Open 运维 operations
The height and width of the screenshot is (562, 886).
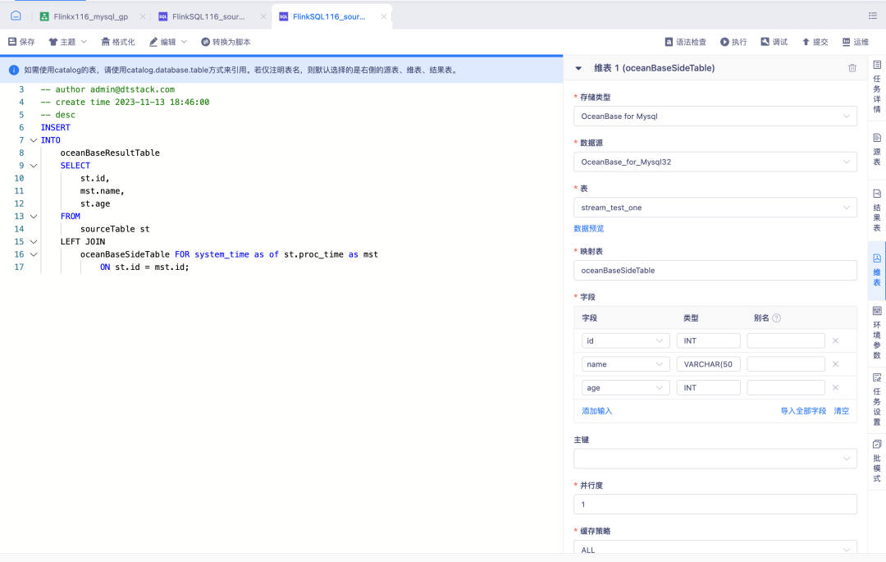856,42
